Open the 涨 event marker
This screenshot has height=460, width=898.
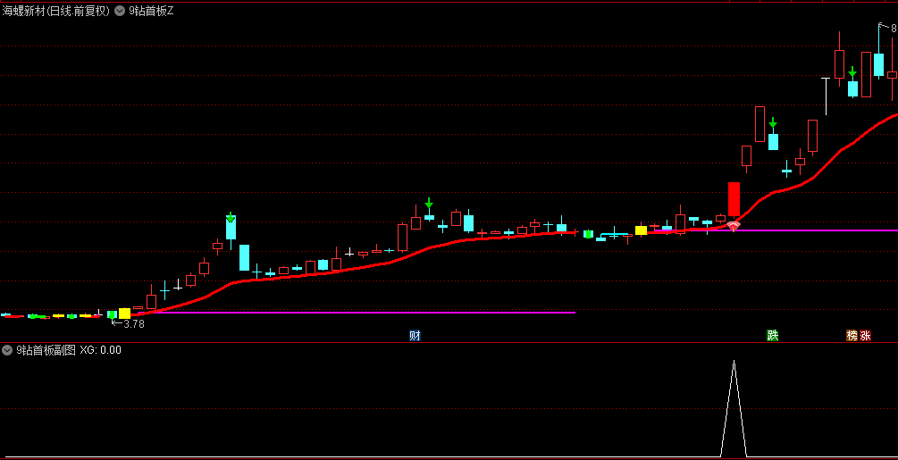point(865,336)
